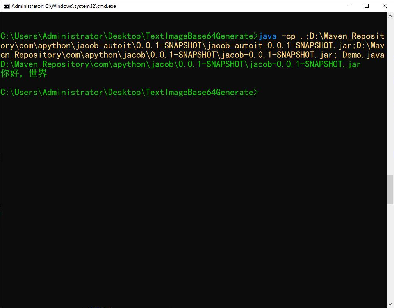Minimize the cmd.exe window
Screen dimensions: 394x308
point(349,6)
